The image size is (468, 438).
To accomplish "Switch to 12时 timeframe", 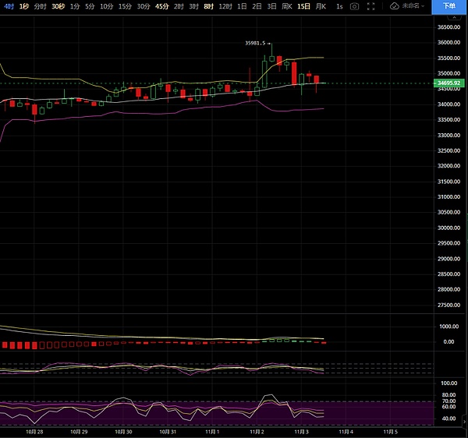I will coord(225,6).
